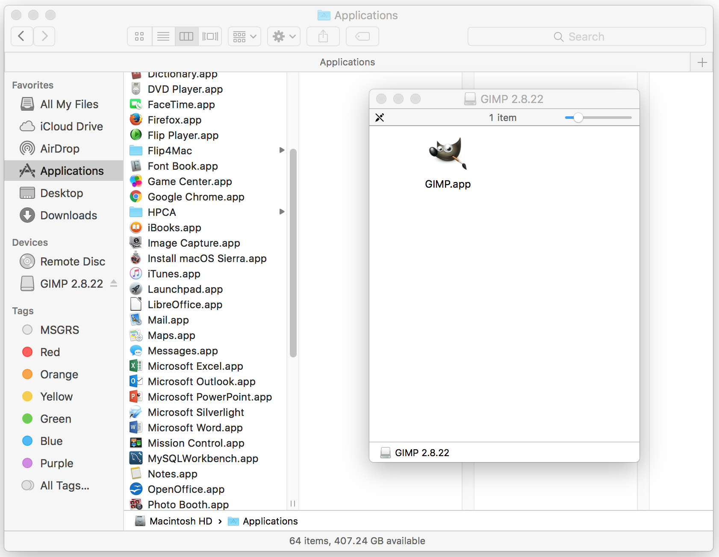Viewport: 719px width, 557px height.
Task: Switch to column view
Action: tap(186, 36)
